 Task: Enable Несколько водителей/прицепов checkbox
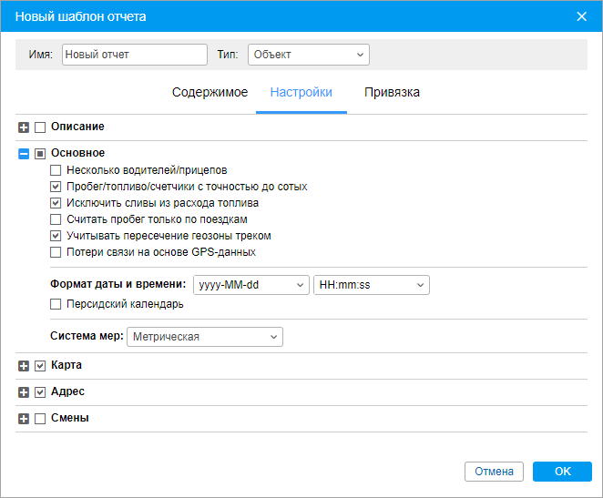point(56,170)
